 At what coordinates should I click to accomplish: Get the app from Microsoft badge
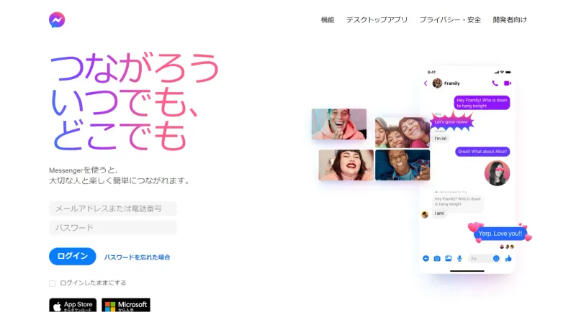pos(126,305)
